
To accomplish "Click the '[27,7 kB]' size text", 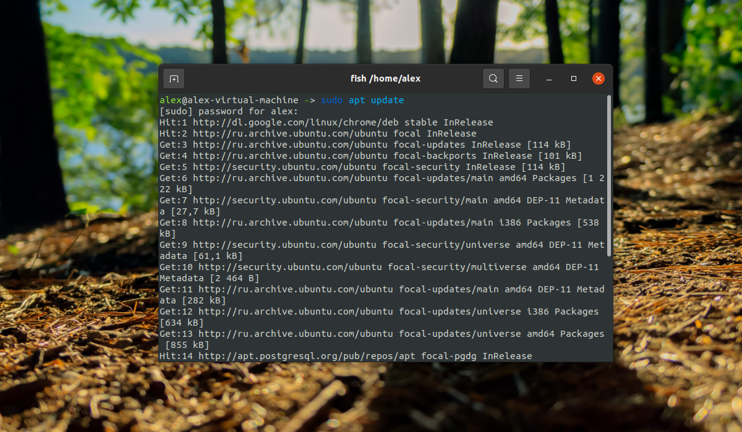I will point(195,211).
